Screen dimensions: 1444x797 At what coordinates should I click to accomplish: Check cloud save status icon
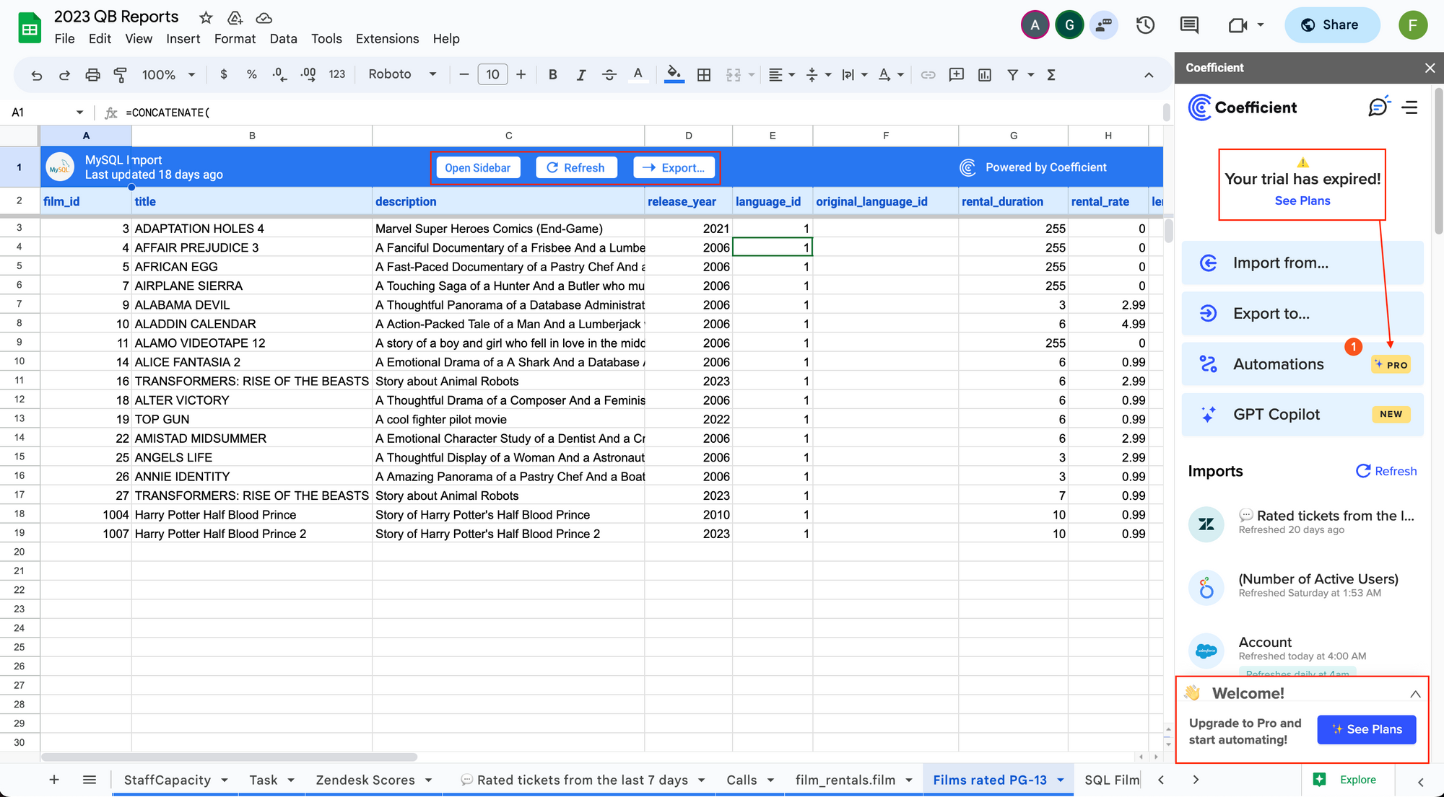[x=264, y=17]
